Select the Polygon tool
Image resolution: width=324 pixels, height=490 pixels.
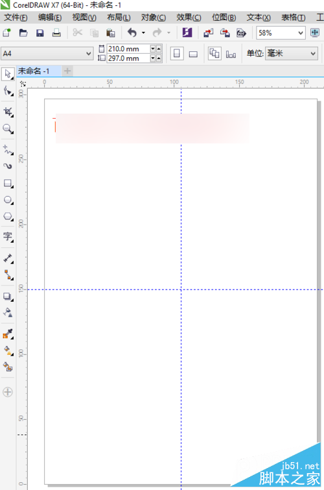pos(8,217)
